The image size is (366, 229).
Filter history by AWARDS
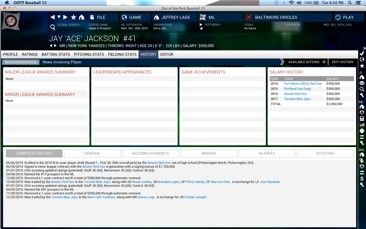pyautogui.click(x=209, y=153)
